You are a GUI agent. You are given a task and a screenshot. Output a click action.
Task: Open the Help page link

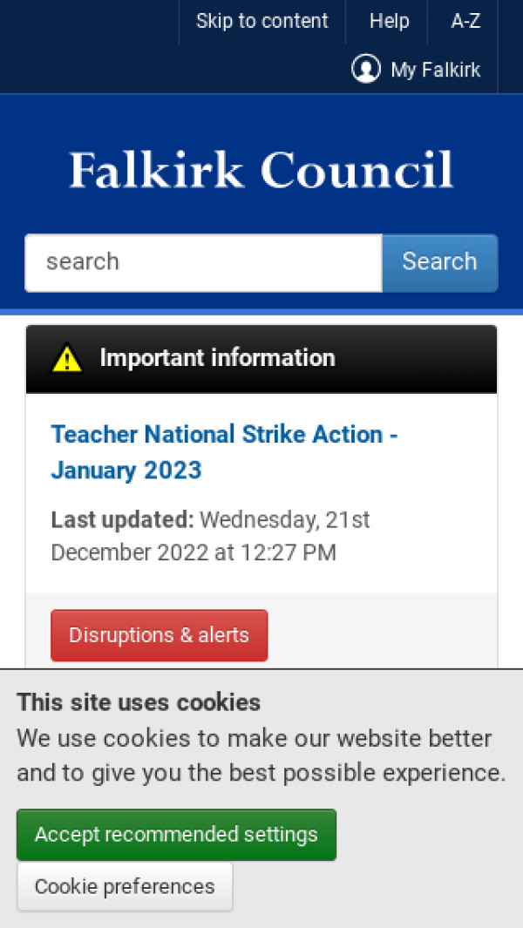click(389, 21)
